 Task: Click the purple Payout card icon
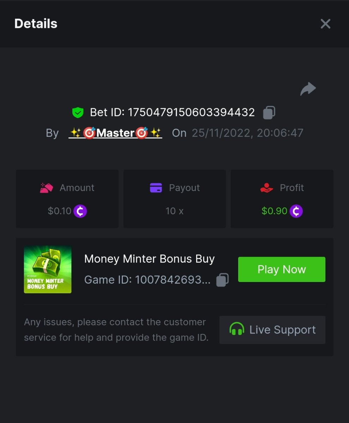(156, 188)
